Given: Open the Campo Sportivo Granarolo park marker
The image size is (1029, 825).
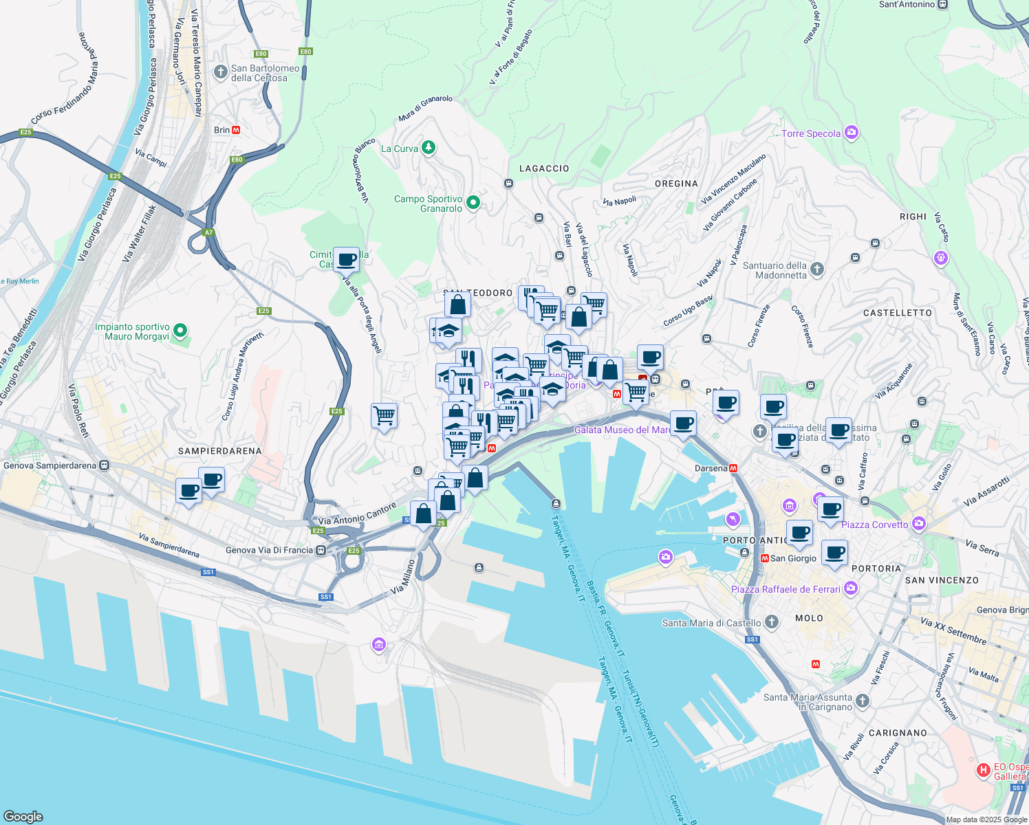Looking at the screenshot, I should tap(473, 201).
